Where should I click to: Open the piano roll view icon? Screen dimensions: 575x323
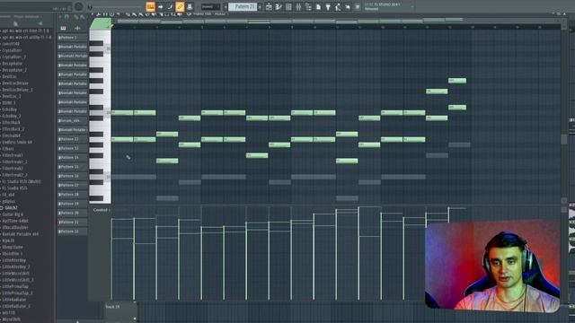coord(279,6)
